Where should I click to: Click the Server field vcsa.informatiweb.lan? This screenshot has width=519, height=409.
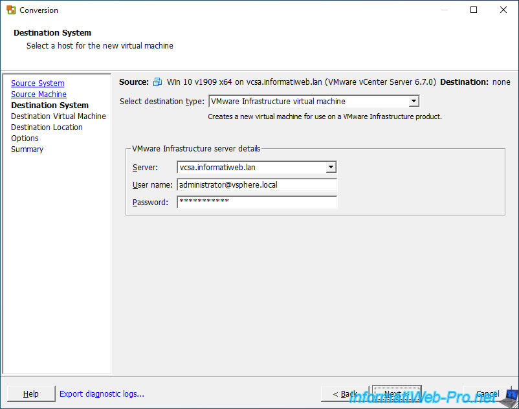pos(257,167)
